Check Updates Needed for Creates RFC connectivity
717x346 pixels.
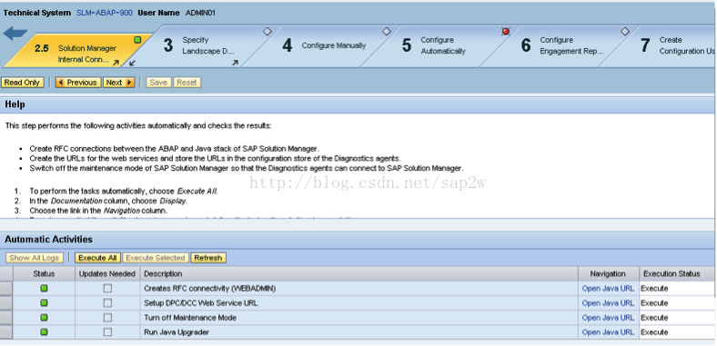click(x=107, y=289)
